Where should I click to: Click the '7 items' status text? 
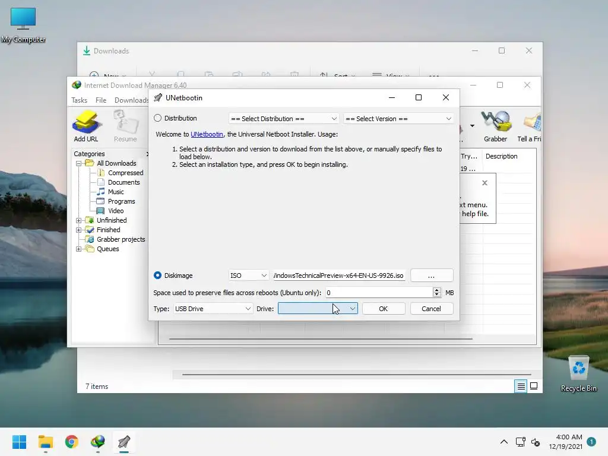tap(97, 387)
